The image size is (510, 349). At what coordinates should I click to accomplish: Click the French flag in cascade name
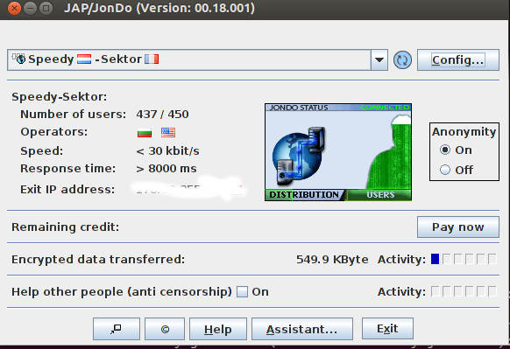pos(152,59)
